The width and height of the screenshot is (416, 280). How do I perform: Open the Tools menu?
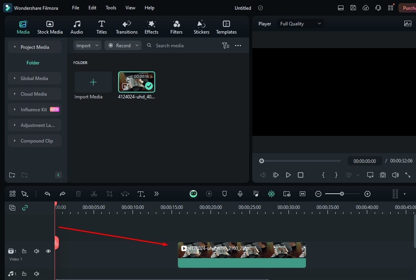111,8
